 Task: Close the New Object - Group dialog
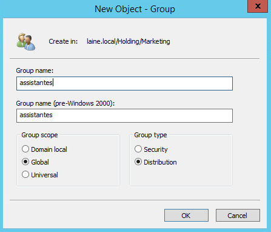coord(258,6)
